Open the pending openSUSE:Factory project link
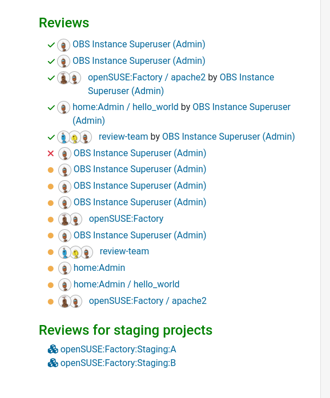Viewport: 330px width, 398px height. pos(126,218)
